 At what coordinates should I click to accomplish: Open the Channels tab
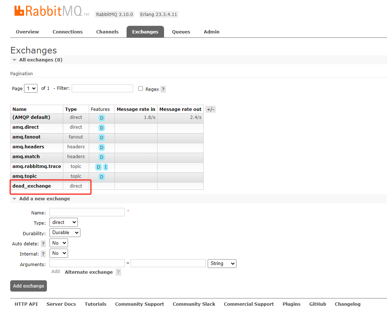point(107,32)
